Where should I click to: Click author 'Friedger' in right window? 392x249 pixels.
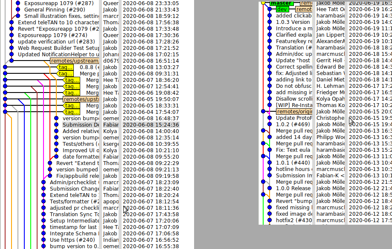pos(331,92)
